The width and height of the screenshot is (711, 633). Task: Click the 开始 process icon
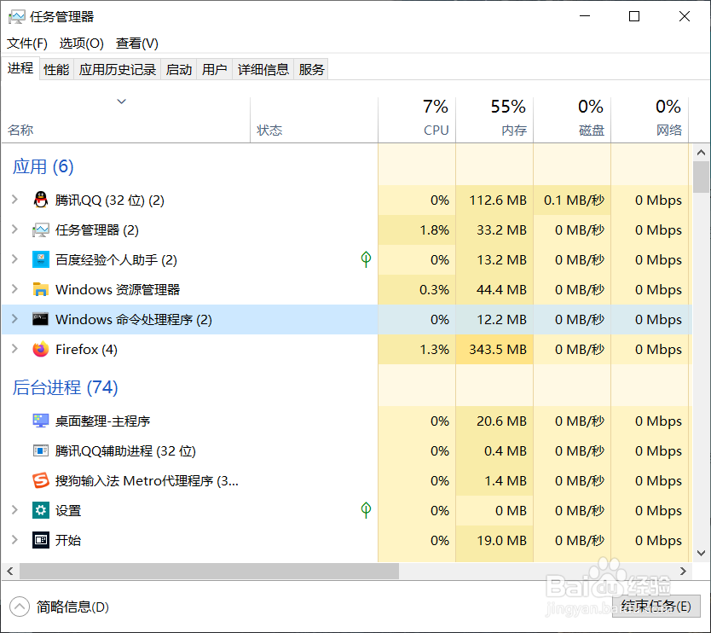41,540
